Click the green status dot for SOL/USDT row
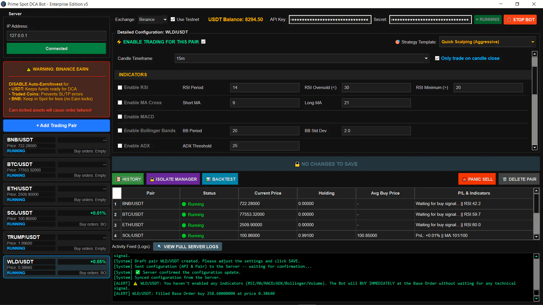Image resolution: width=543 pixels, height=305 pixels. coord(184,236)
